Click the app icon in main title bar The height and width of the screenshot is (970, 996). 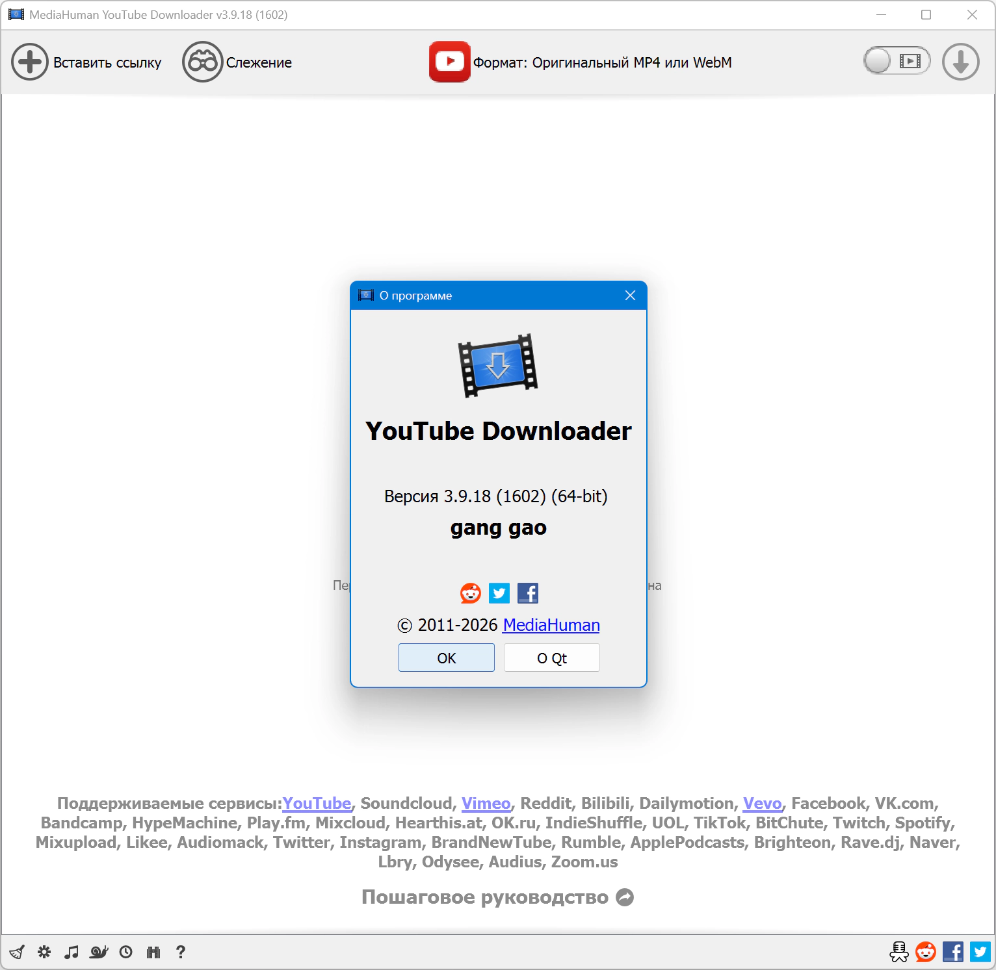click(16, 14)
